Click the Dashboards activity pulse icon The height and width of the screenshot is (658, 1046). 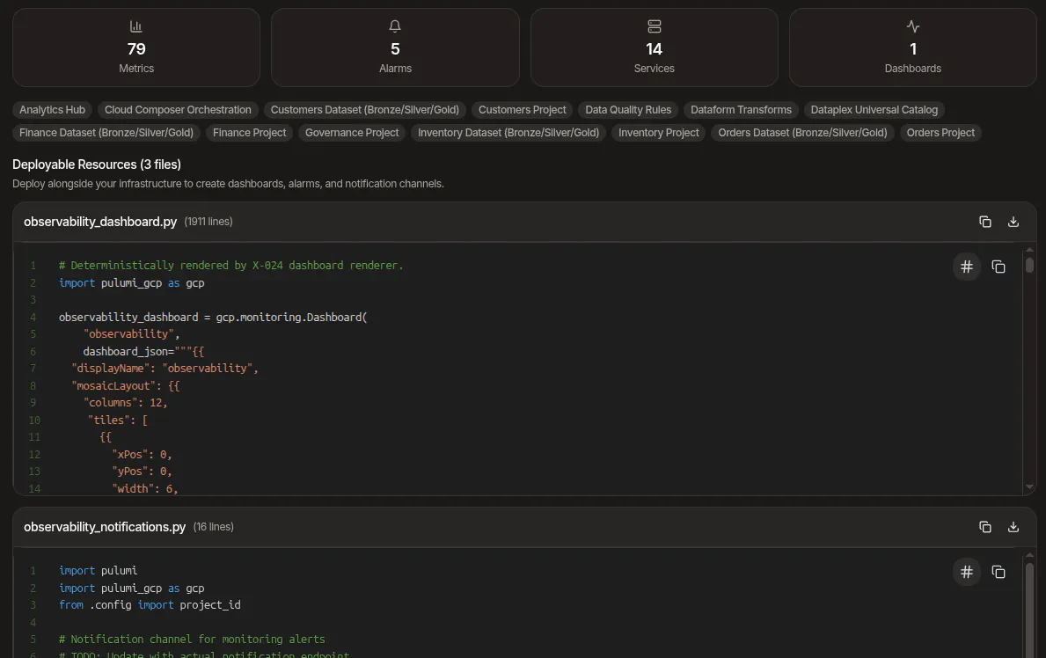click(x=912, y=26)
